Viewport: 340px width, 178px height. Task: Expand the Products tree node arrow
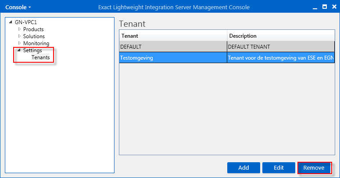coord(19,29)
